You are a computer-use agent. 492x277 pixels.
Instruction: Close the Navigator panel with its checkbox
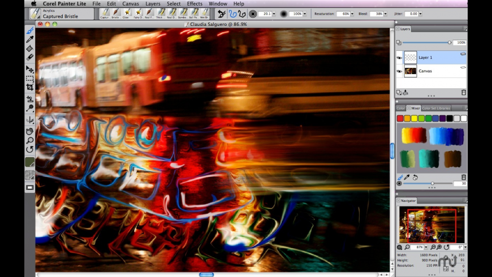tap(398, 201)
